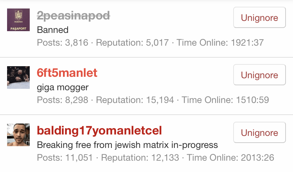Open the 2peasinapod profile link
The height and width of the screenshot is (172, 293).
[x=74, y=16]
